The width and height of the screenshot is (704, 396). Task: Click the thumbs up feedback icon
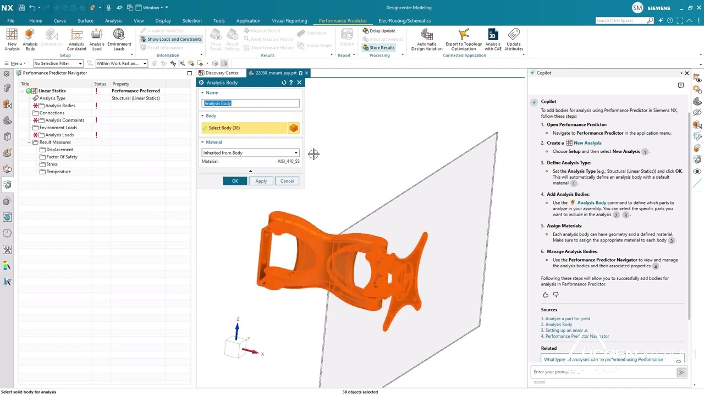click(546, 295)
